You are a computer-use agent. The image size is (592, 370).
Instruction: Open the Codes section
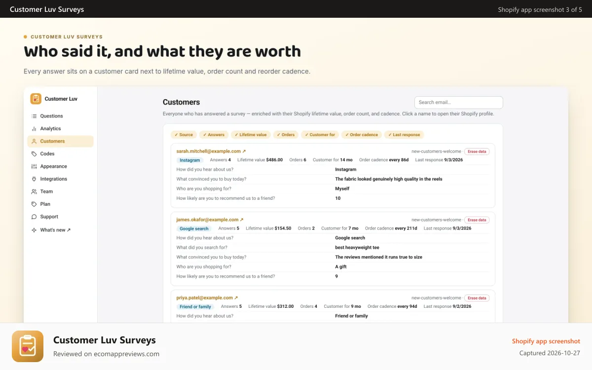click(60, 154)
